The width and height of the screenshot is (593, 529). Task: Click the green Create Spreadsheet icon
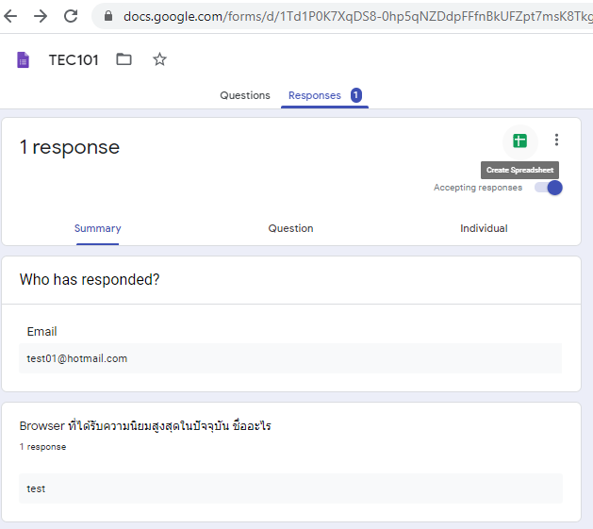click(x=519, y=141)
